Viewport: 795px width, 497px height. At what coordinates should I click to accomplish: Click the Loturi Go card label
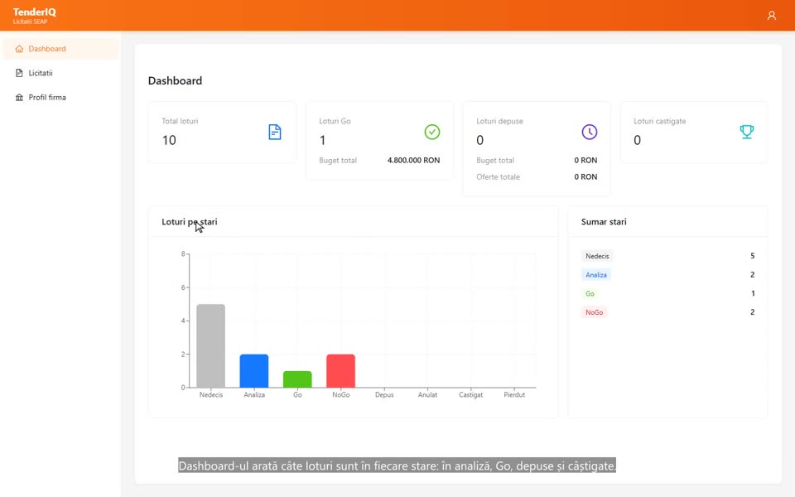(335, 121)
